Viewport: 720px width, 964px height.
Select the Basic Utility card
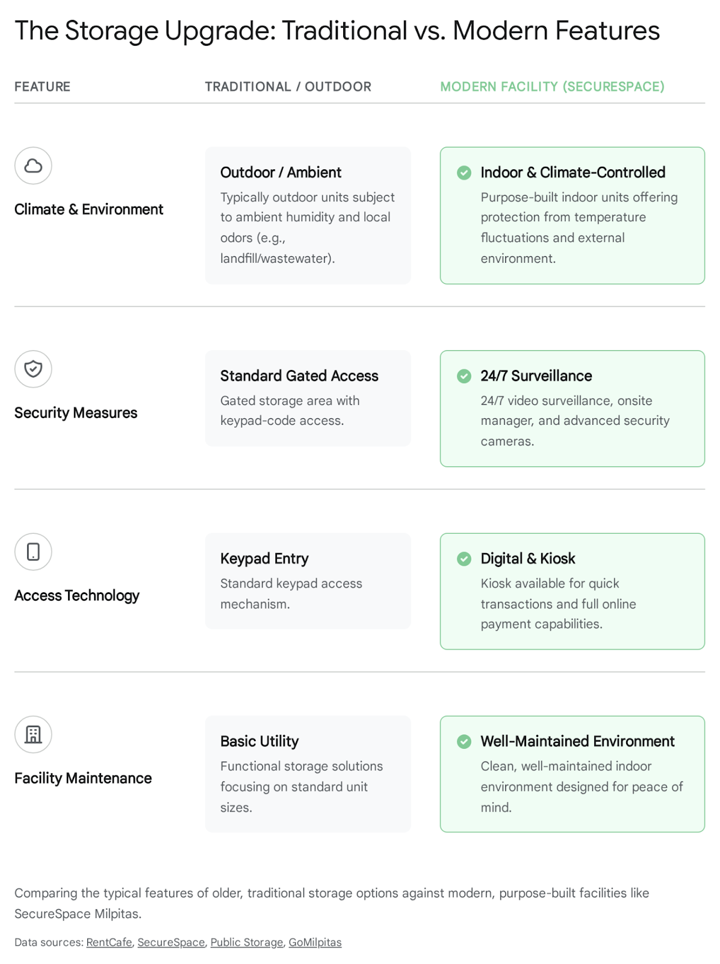pos(308,774)
